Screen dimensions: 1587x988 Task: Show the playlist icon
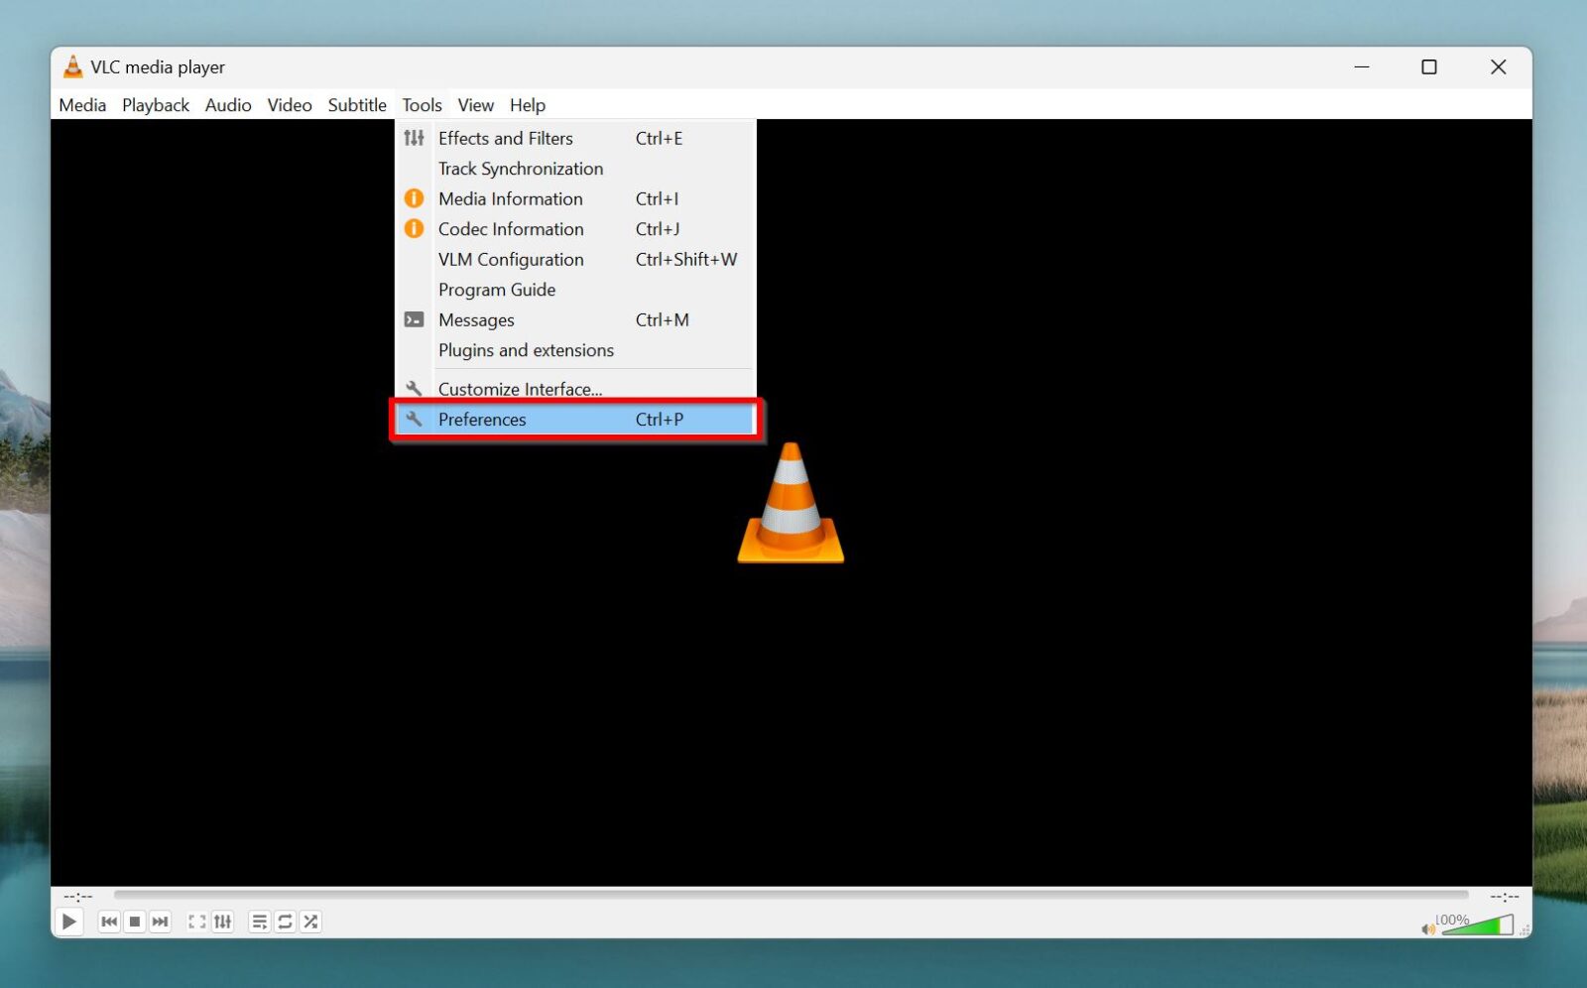(x=259, y=921)
